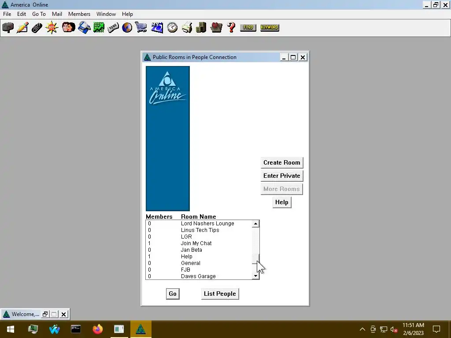
Task: Open Firefox from the taskbar
Action: point(97,329)
